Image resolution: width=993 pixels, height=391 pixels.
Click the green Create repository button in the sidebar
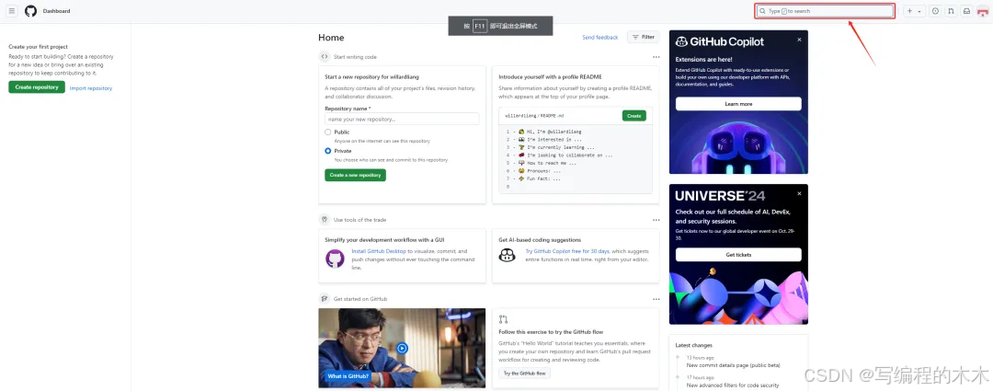(x=37, y=87)
